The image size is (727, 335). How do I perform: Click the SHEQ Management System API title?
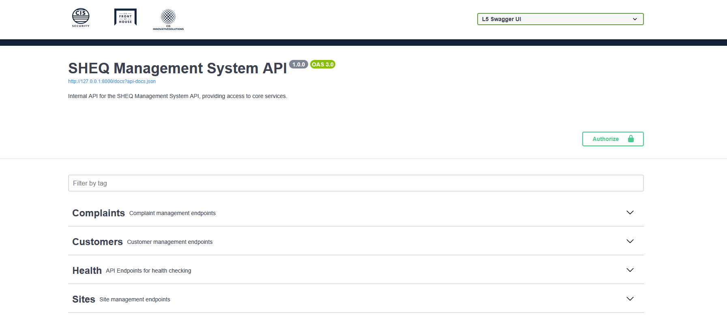point(177,68)
